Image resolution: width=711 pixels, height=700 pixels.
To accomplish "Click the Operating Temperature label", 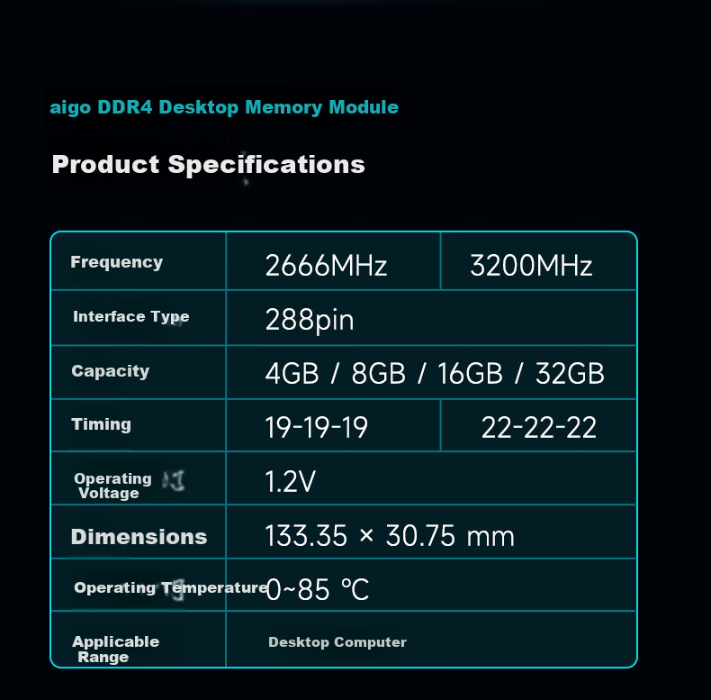I will [x=171, y=588].
